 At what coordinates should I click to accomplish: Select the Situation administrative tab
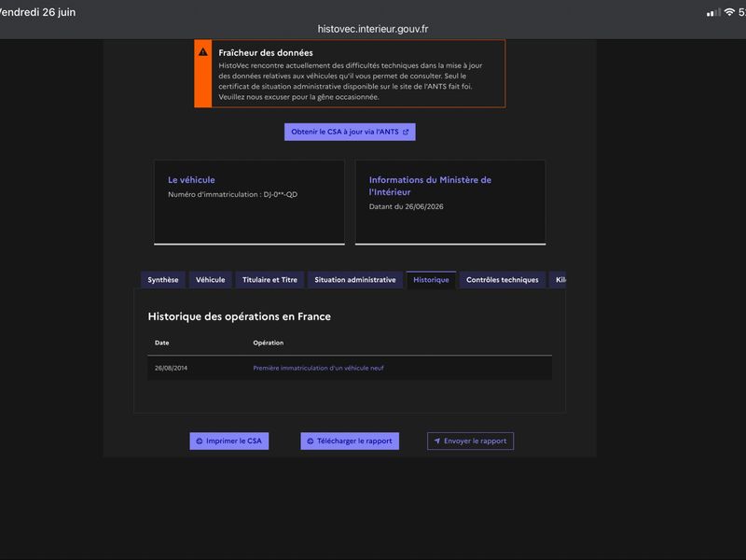tap(355, 280)
